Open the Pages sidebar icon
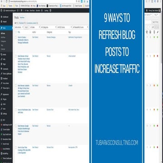Screen dimensions: 163x163 (1, 64)
